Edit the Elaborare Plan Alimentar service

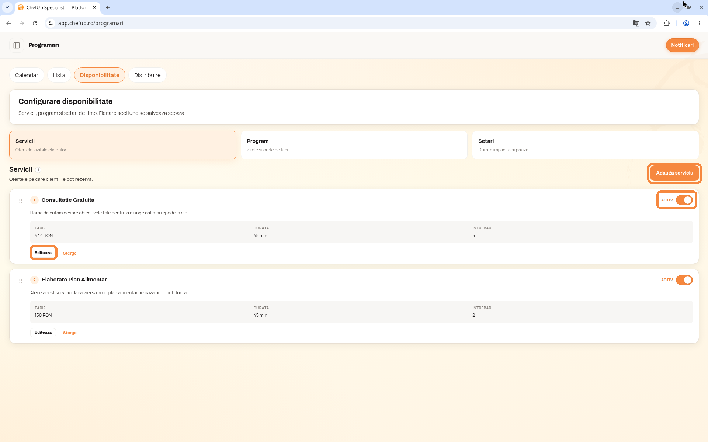tap(43, 333)
